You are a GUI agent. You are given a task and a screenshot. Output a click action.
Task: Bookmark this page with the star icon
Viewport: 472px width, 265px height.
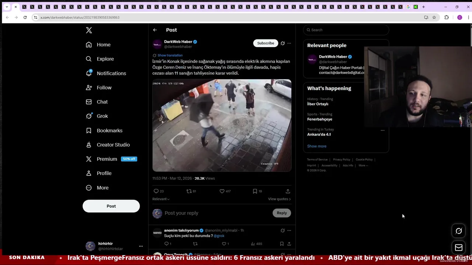pos(434,17)
